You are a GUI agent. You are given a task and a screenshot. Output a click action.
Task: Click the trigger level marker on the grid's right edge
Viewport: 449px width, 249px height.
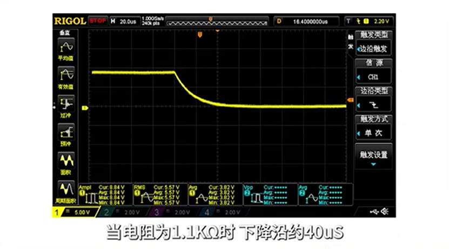tap(350, 100)
